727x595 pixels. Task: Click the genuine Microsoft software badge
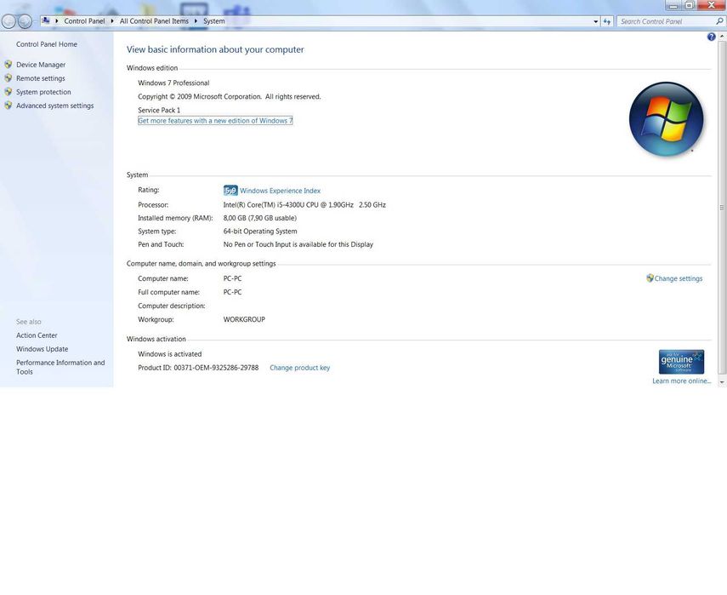click(x=681, y=362)
